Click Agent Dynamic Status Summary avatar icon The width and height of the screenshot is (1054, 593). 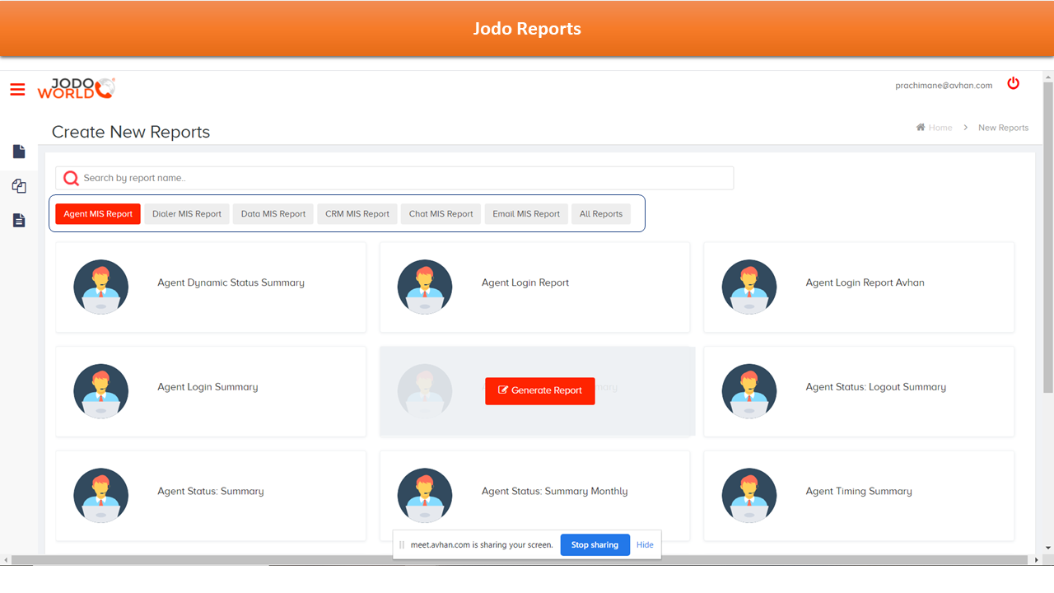(x=100, y=287)
